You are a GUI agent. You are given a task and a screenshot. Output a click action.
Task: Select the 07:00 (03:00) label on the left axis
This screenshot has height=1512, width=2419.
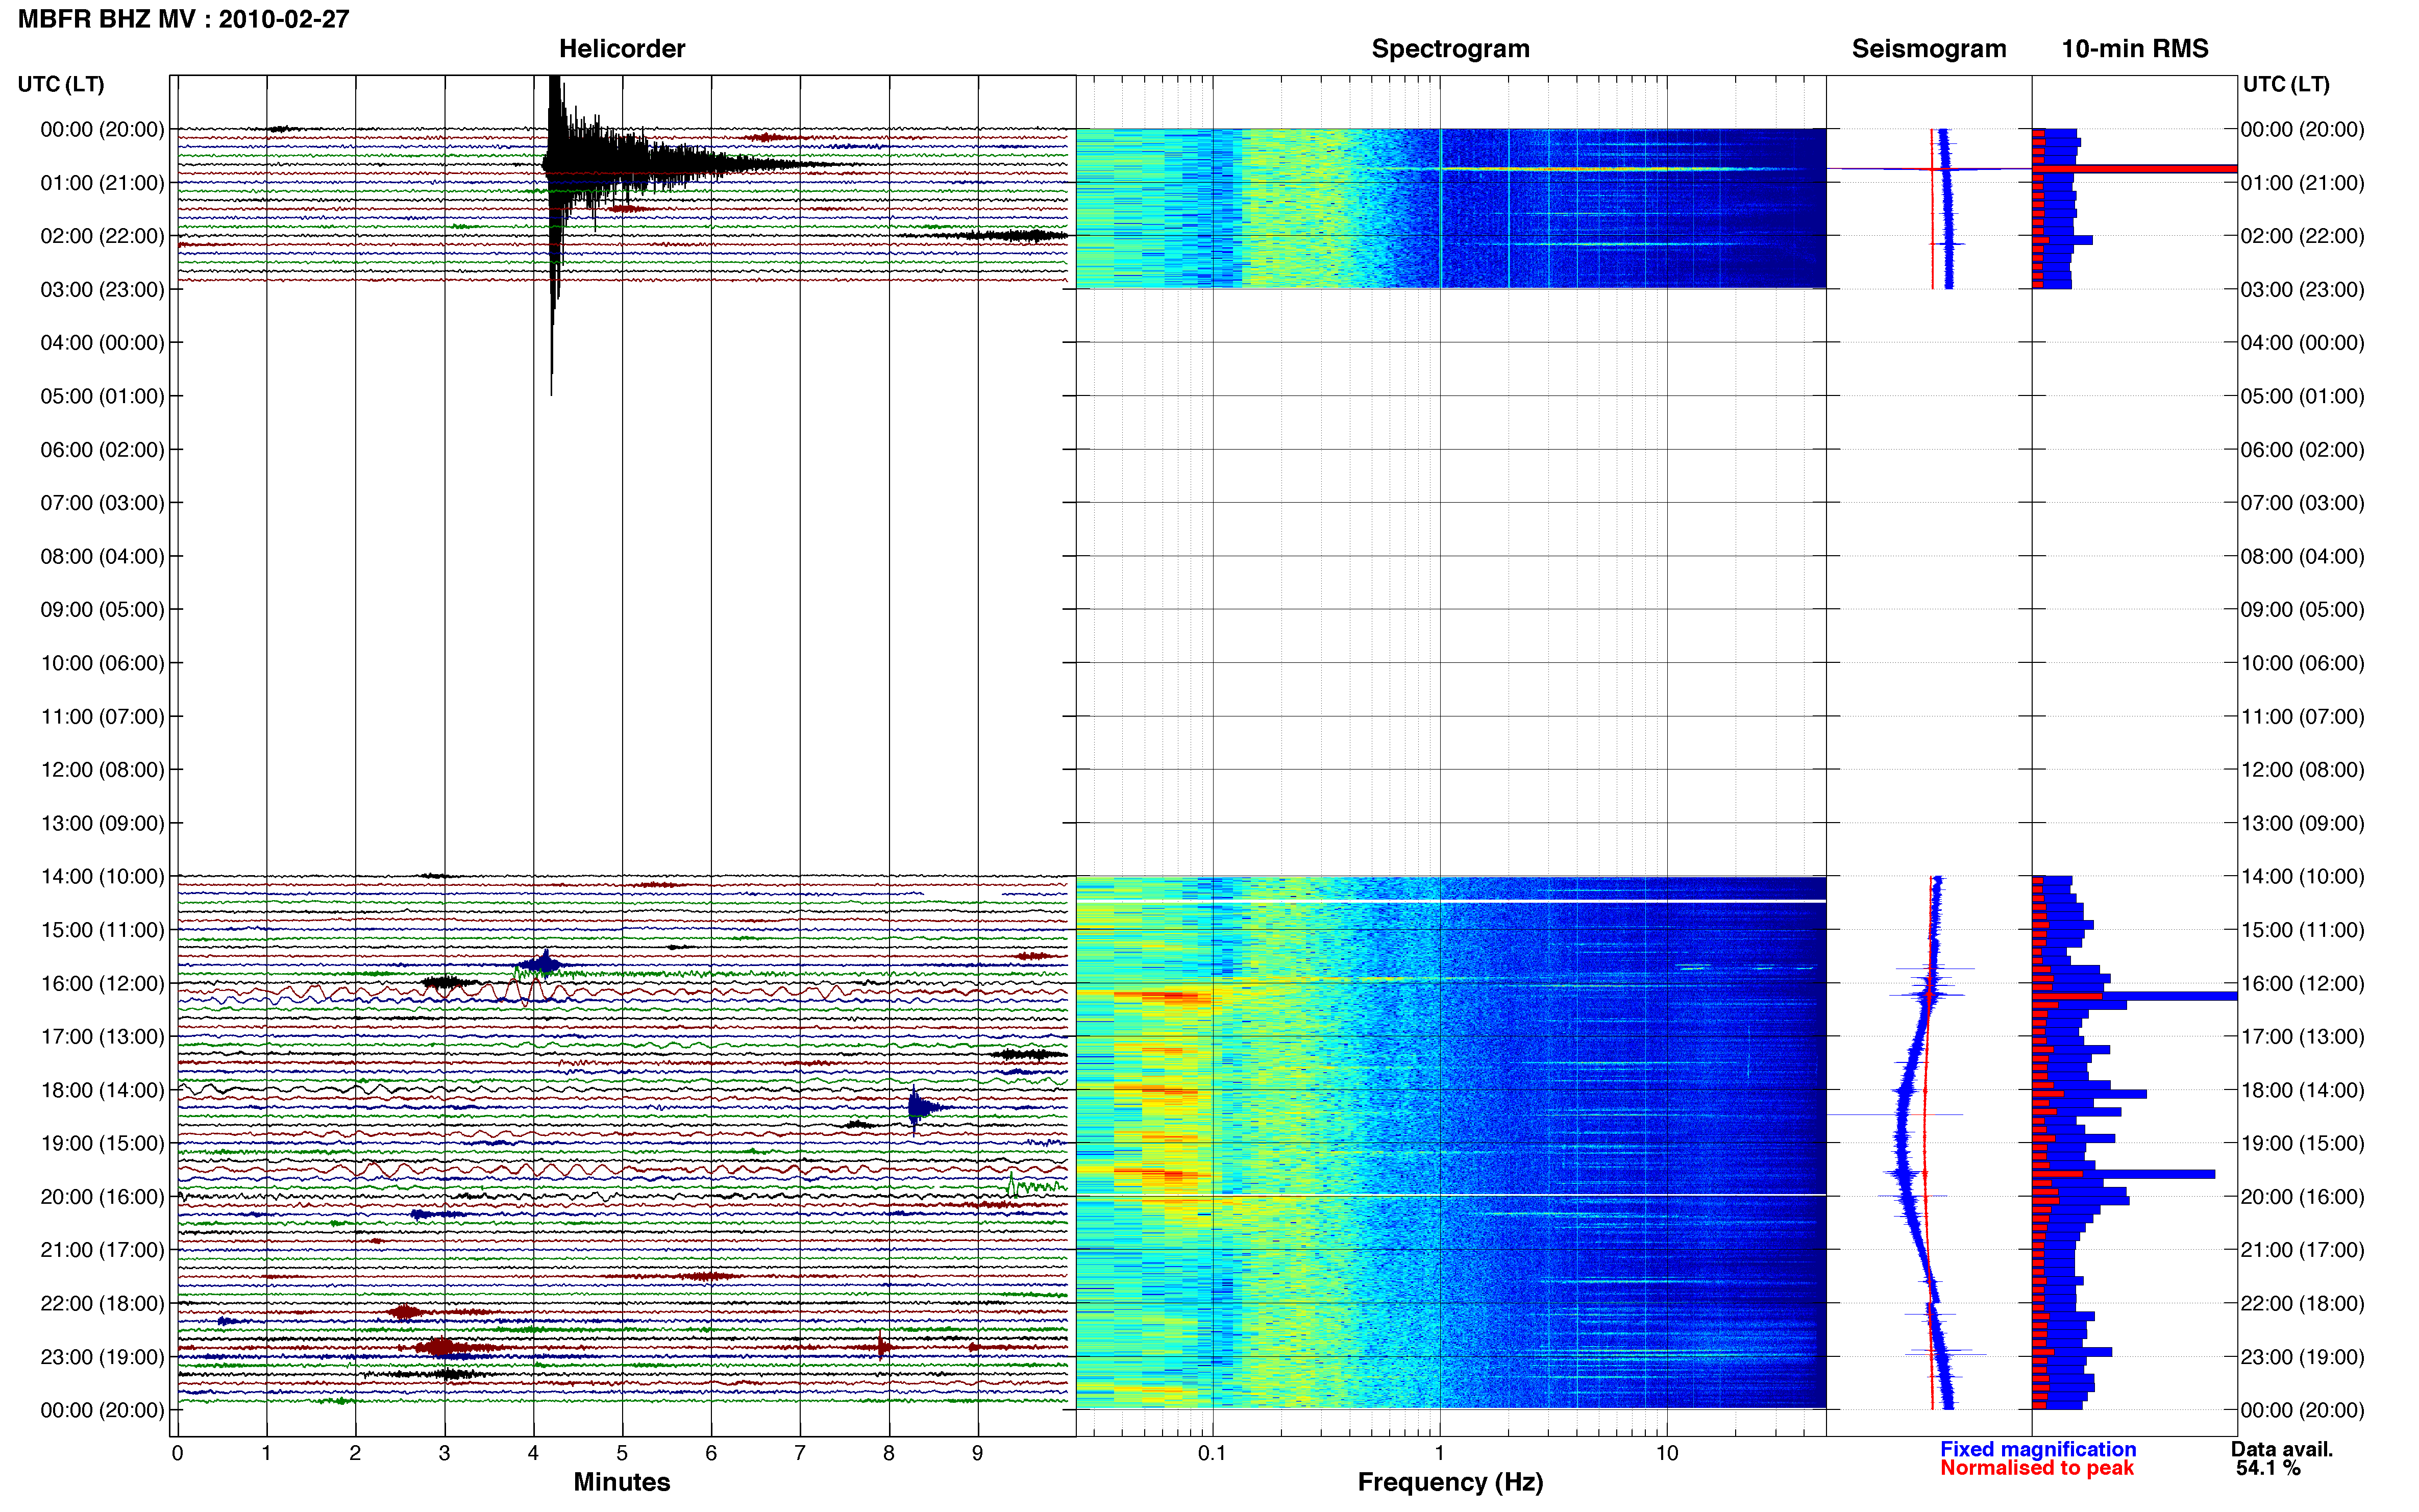(x=102, y=503)
